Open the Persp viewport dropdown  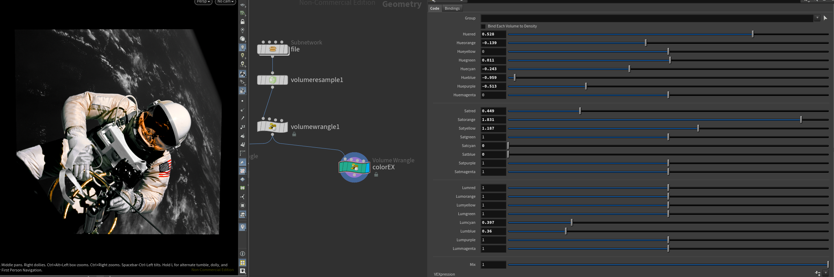click(x=203, y=2)
